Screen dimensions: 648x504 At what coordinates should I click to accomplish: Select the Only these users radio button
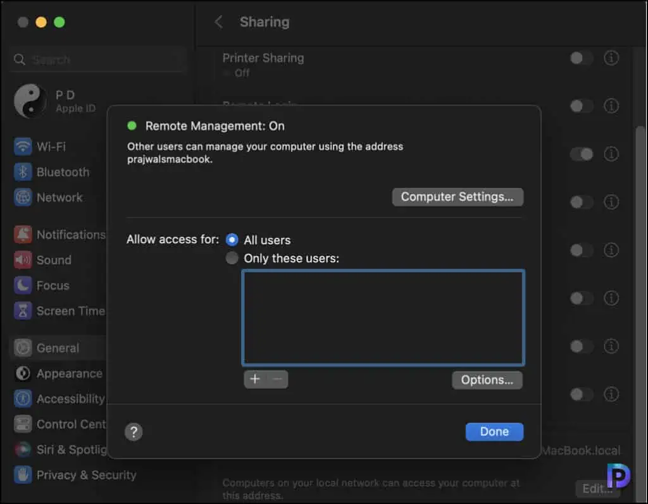pyautogui.click(x=232, y=258)
